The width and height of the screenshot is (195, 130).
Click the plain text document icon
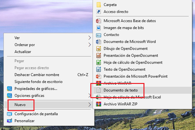tap(98, 90)
